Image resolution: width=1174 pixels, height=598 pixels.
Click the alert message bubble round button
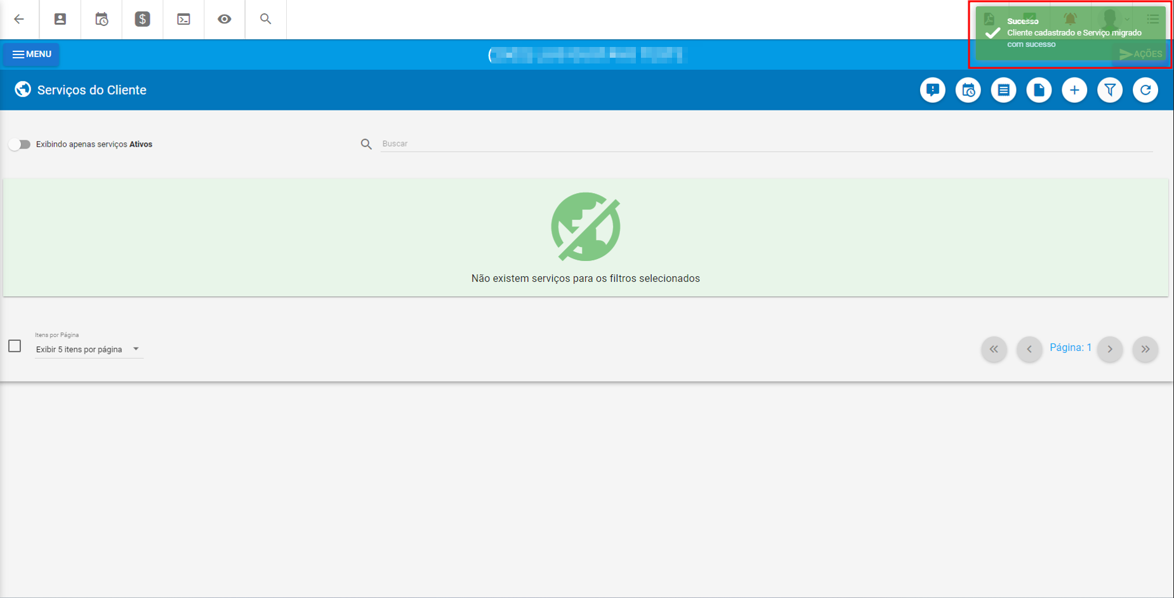[x=932, y=90]
